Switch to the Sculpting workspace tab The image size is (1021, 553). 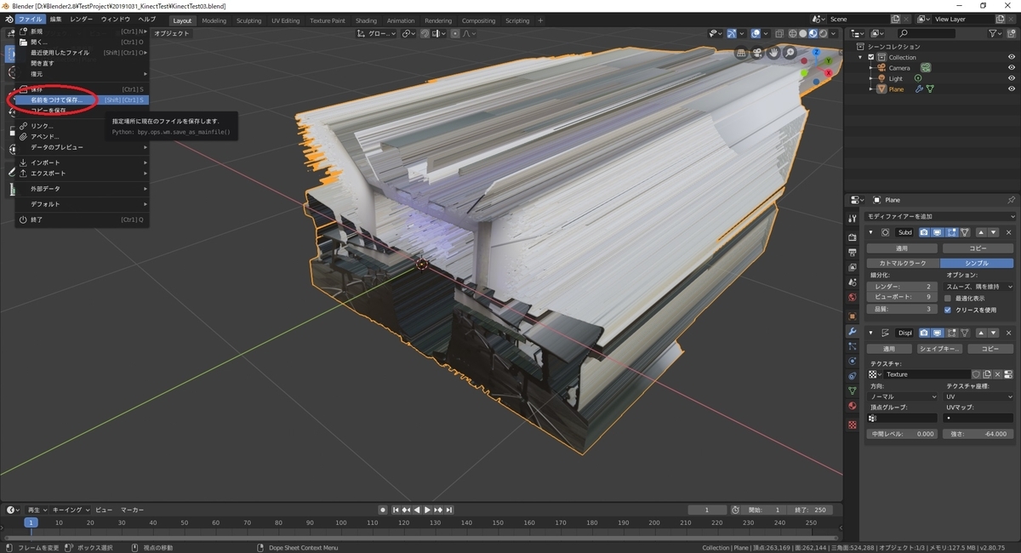(248, 20)
